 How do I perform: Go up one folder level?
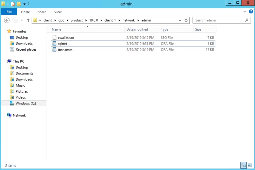coord(28,20)
